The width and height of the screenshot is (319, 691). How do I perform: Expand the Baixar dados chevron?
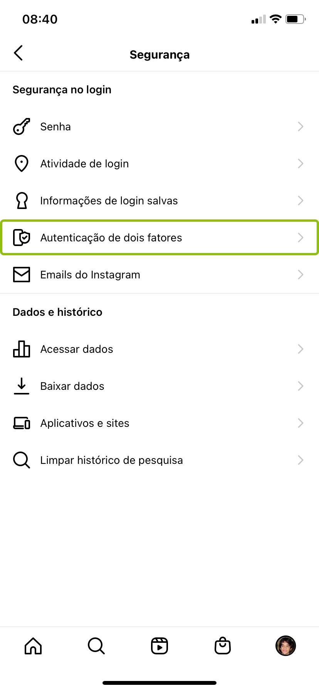(x=301, y=386)
